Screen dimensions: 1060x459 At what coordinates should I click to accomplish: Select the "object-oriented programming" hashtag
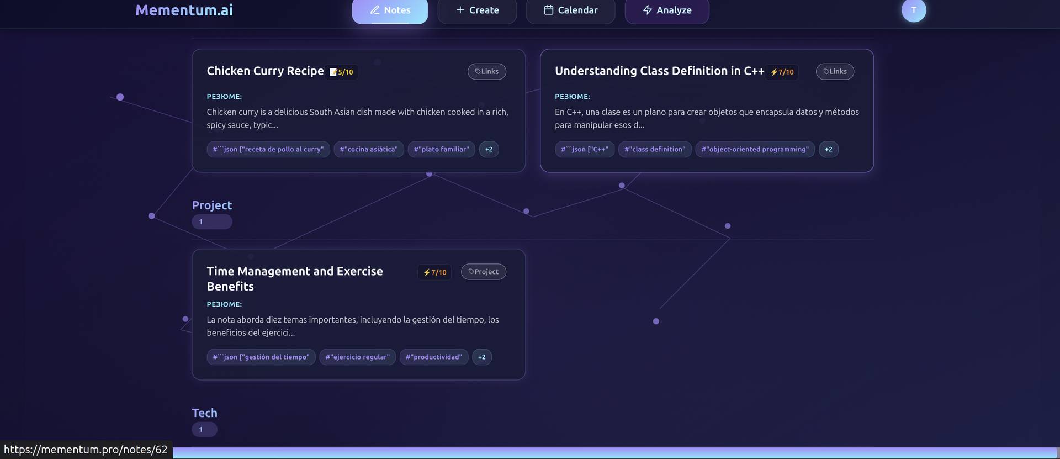pos(754,150)
